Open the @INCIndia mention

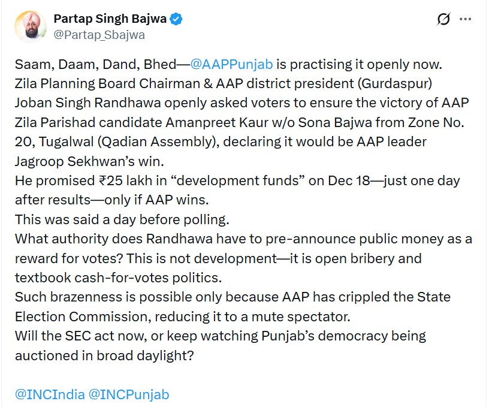pyautogui.click(x=50, y=394)
